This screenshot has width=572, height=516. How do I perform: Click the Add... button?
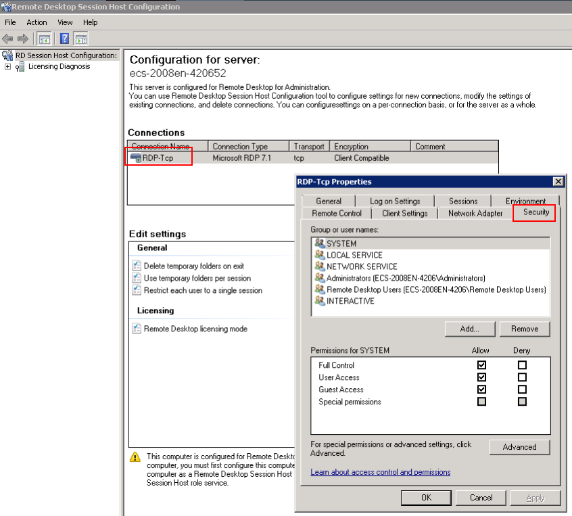[469, 329]
